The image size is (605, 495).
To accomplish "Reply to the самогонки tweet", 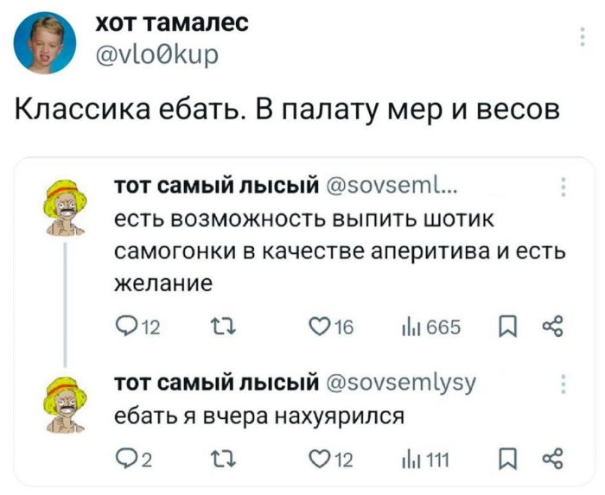I will tap(124, 327).
